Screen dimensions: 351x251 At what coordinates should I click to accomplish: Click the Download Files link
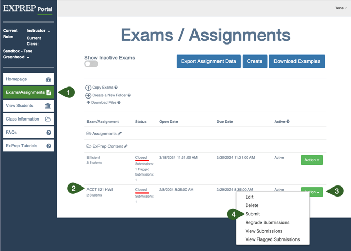pos(104,102)
